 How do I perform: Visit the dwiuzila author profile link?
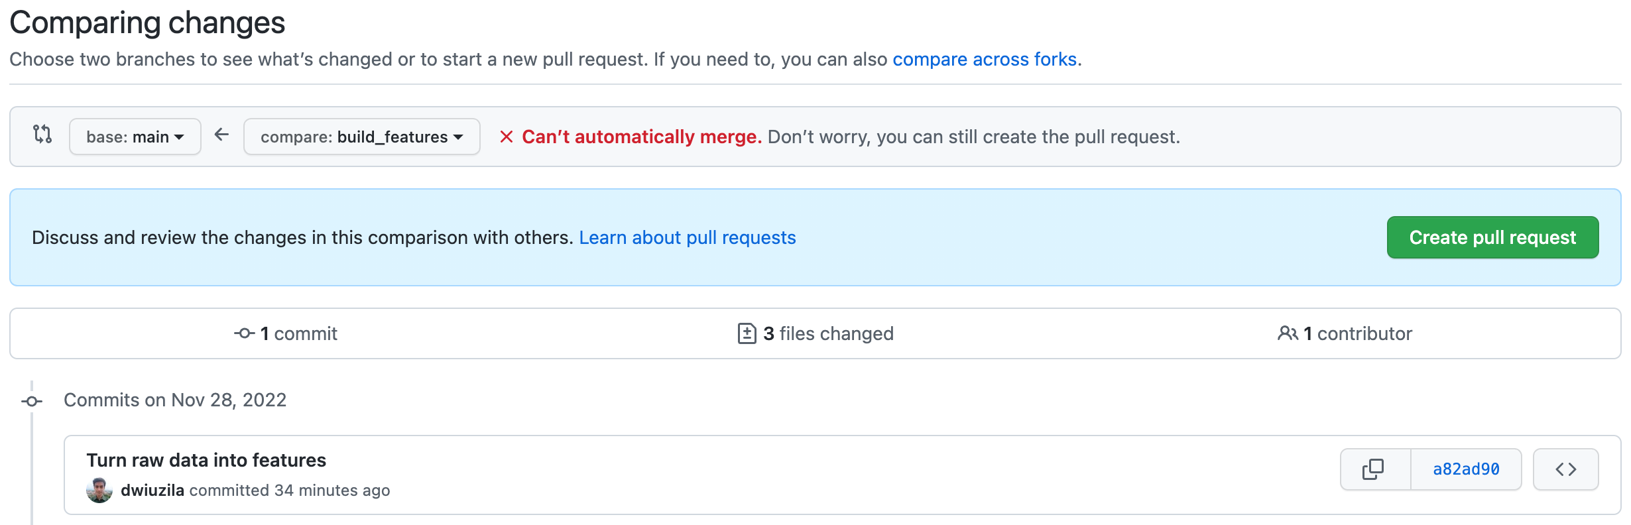[152, 491]
